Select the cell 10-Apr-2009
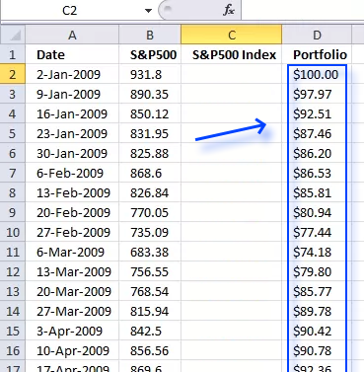Image resolution: width=364 pixels, height=372 pixels. pos(72,350)
